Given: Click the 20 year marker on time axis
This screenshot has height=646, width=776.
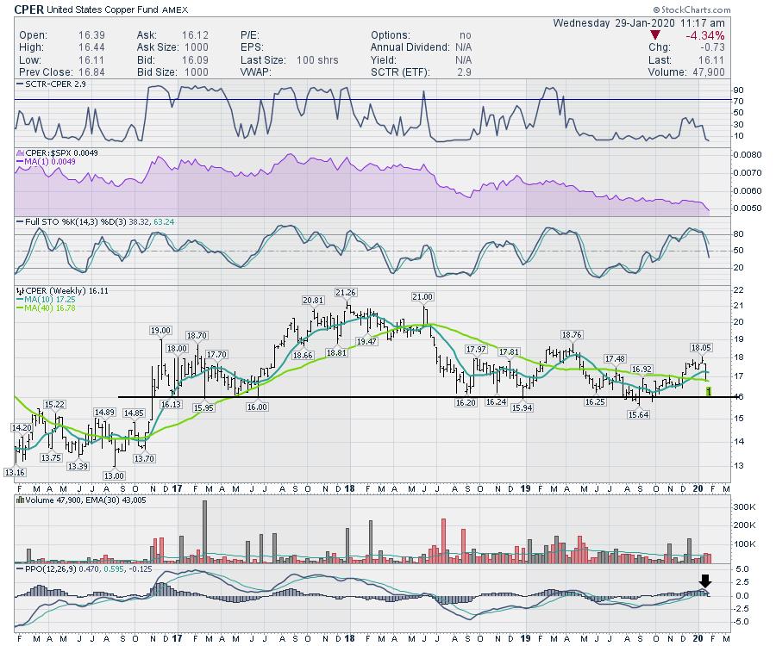Looking at the screenshot, I should click(x=698, y=488).
